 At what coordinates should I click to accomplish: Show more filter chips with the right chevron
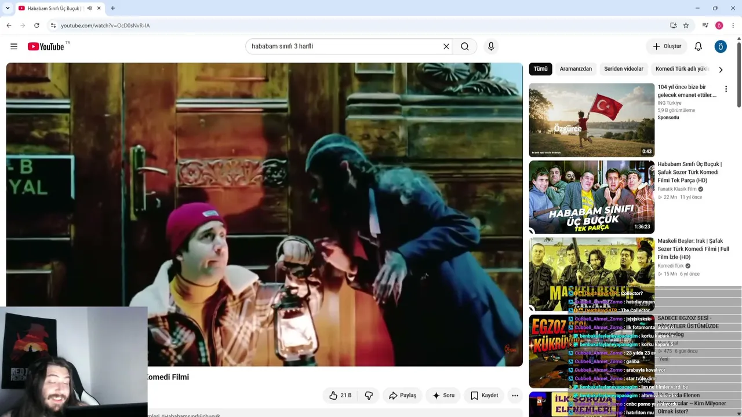721,69
